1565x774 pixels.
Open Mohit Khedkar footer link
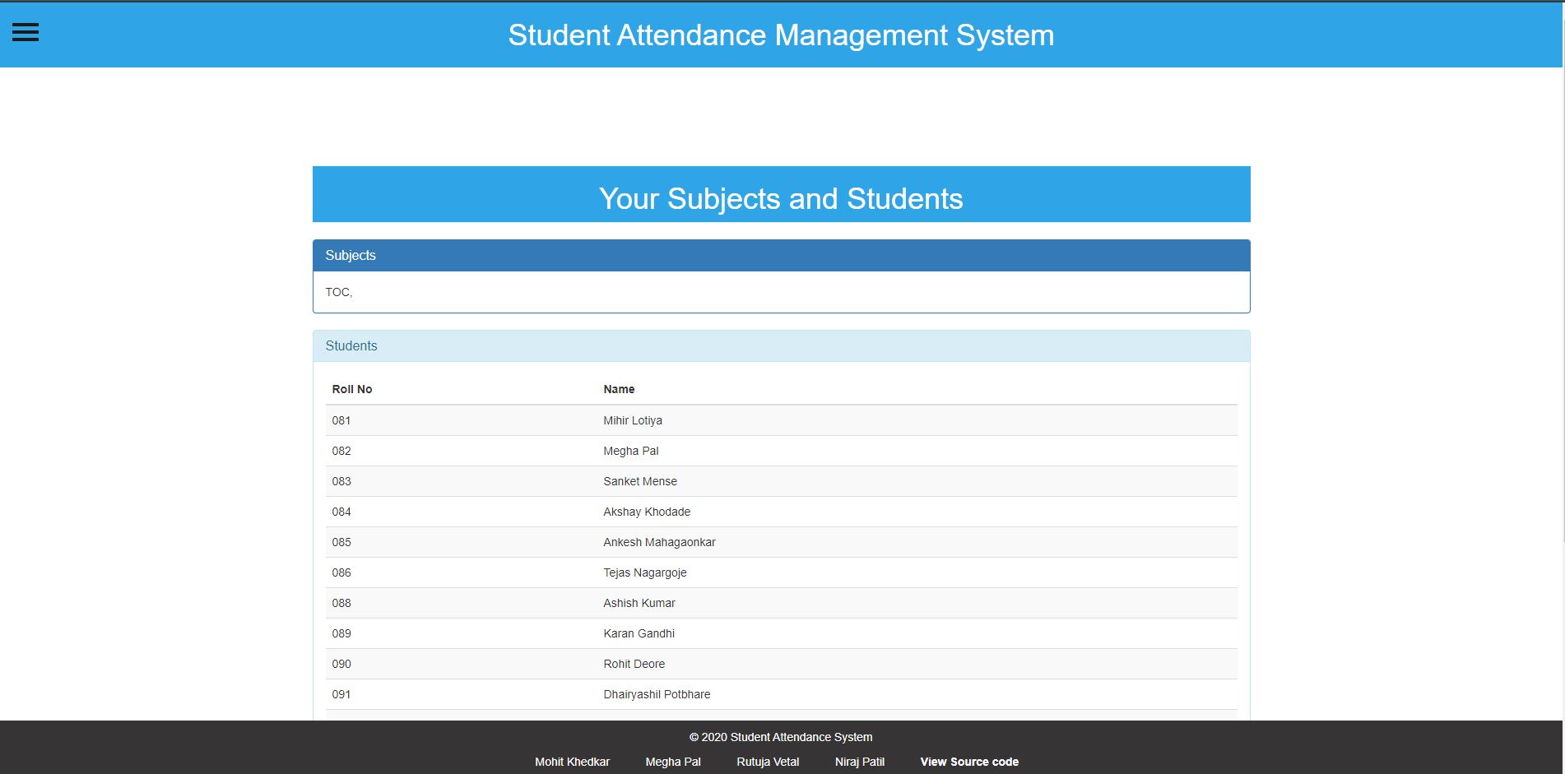click(x=572, y=762)
